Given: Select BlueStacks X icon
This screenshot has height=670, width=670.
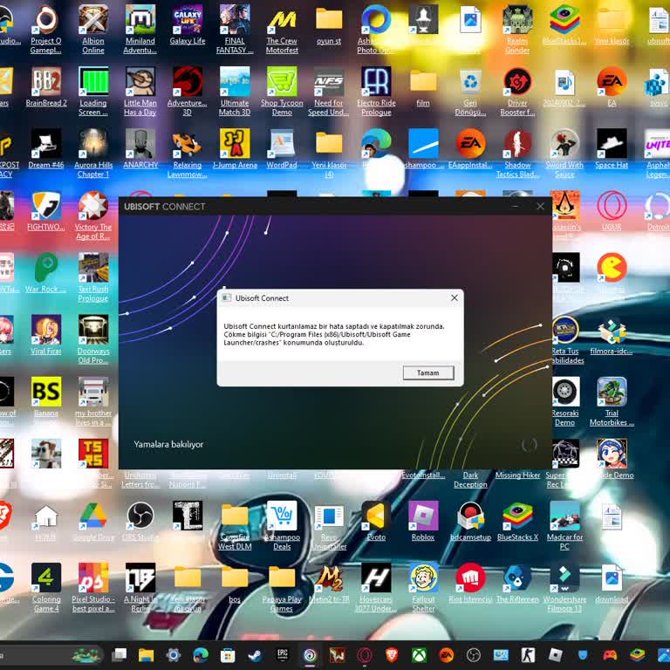Looking at the screenshot, I should click(x=517, y=522).
